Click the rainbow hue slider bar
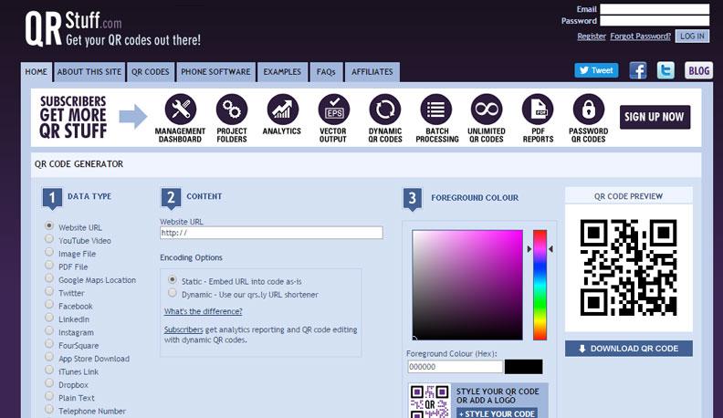The width and height of the screenshot is (723, 418). tap(540, 285)
